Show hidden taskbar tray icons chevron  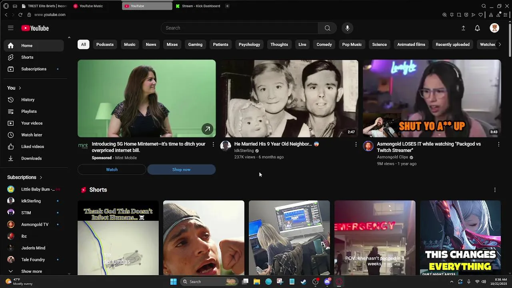tap(452, 282)
